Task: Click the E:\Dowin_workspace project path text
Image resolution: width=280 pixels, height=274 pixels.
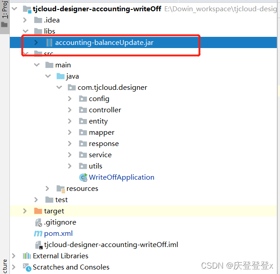Action: tap(221, 9)
